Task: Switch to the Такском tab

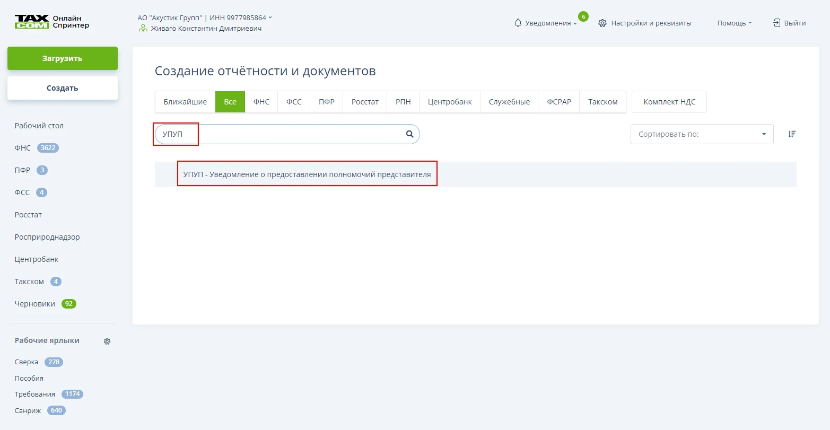Action: click(602, 102)
